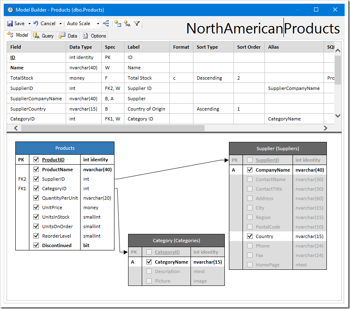Click grid vertical scrollbar up arrow

coord(338,51)
